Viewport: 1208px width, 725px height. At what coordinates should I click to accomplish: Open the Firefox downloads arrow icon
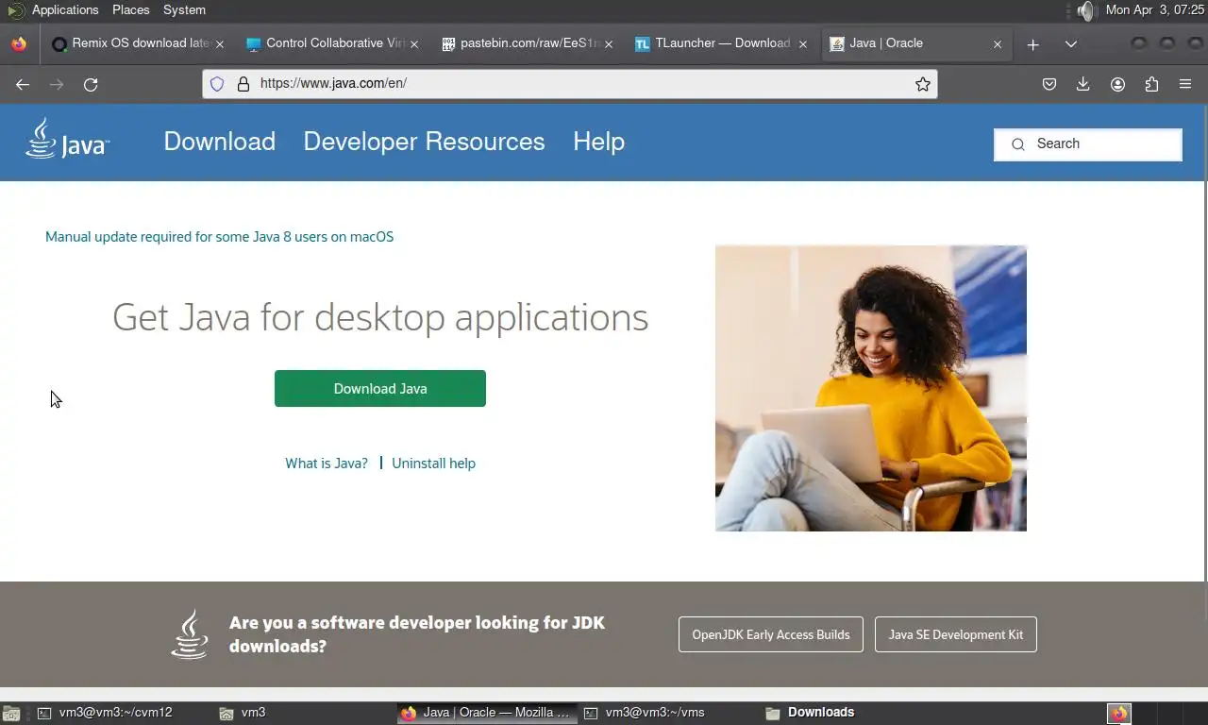pyautogui.click(x=1083, y=84)
